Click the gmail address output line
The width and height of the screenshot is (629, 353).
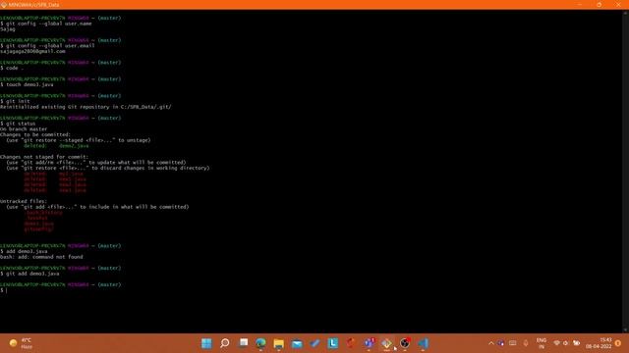32,51
